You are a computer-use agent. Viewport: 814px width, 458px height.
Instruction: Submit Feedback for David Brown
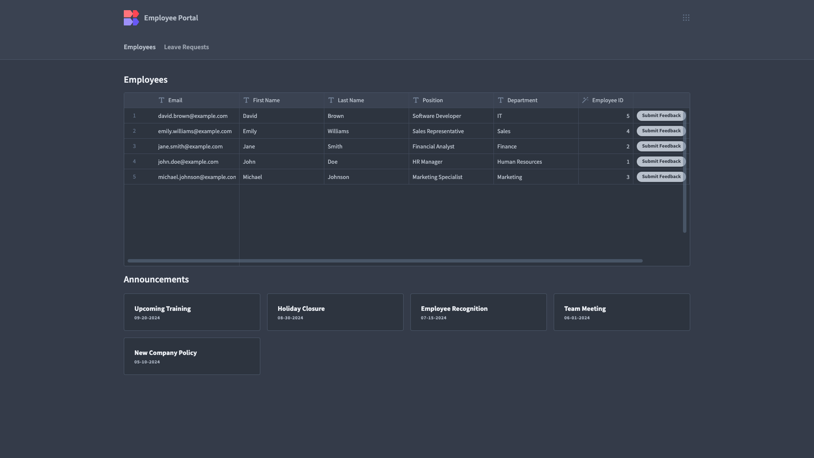click(x=661, y=116)
